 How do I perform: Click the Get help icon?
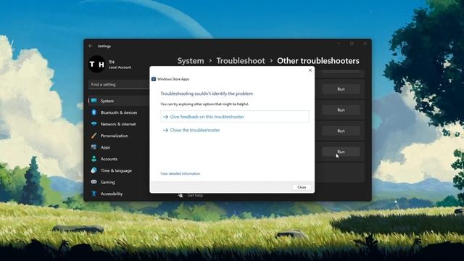tap(181, 195)
